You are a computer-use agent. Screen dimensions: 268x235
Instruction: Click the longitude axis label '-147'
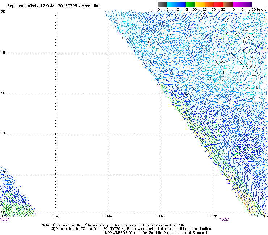point(55,216)
